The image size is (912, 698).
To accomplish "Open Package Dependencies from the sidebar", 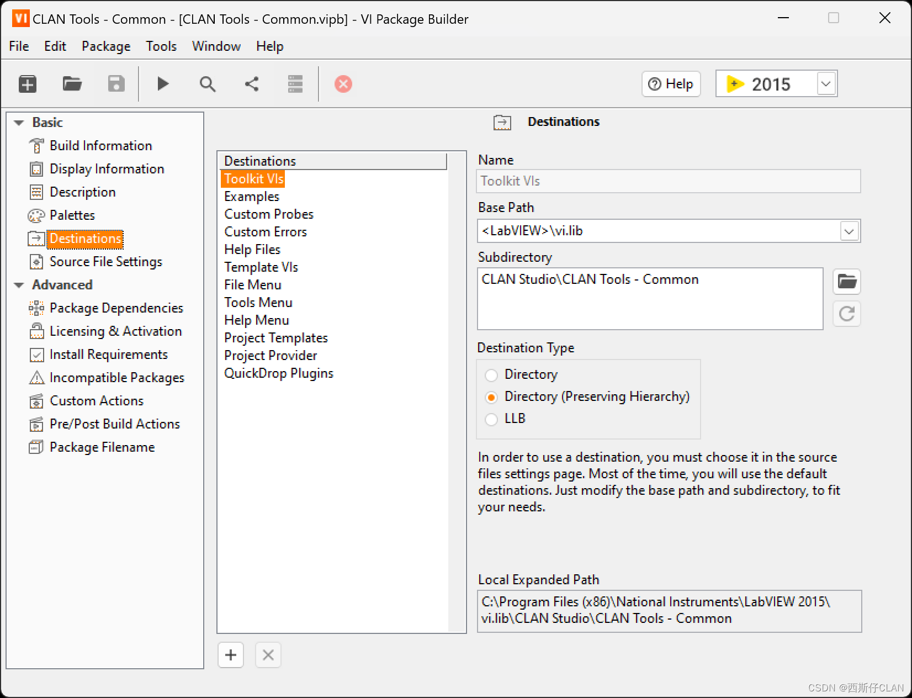I will (116, 308).
